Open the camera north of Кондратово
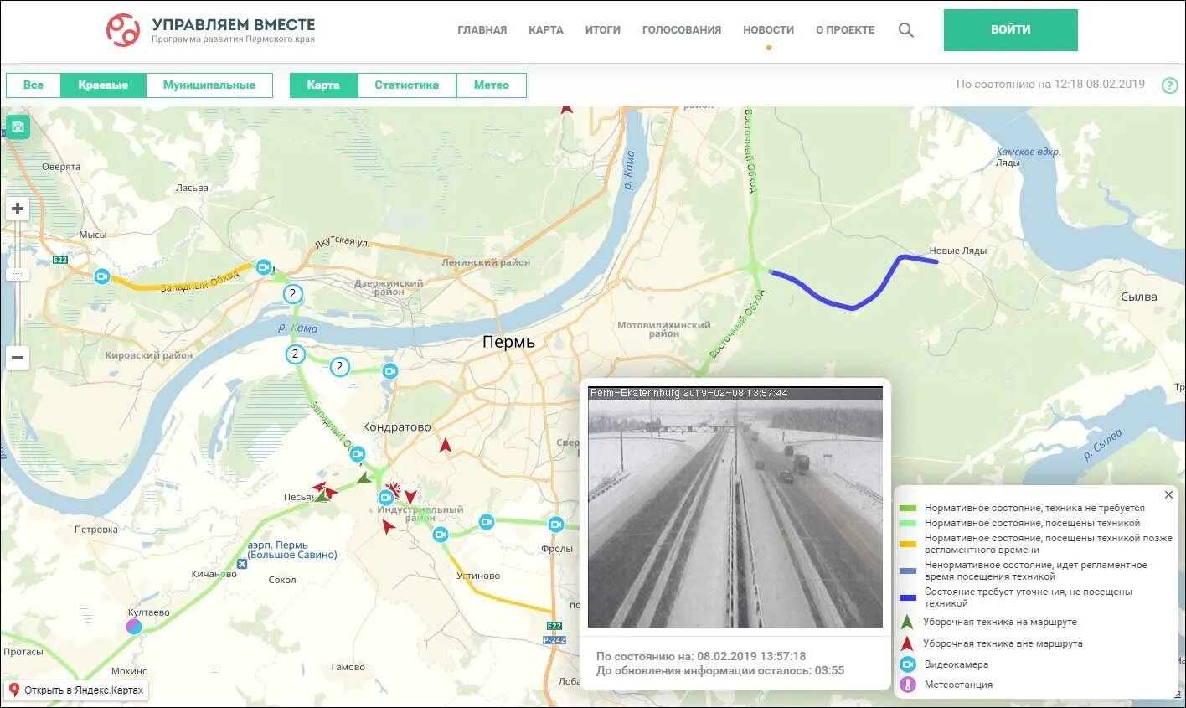The width and height of the screenshot is (1186, 708). [x=389, y=370]
